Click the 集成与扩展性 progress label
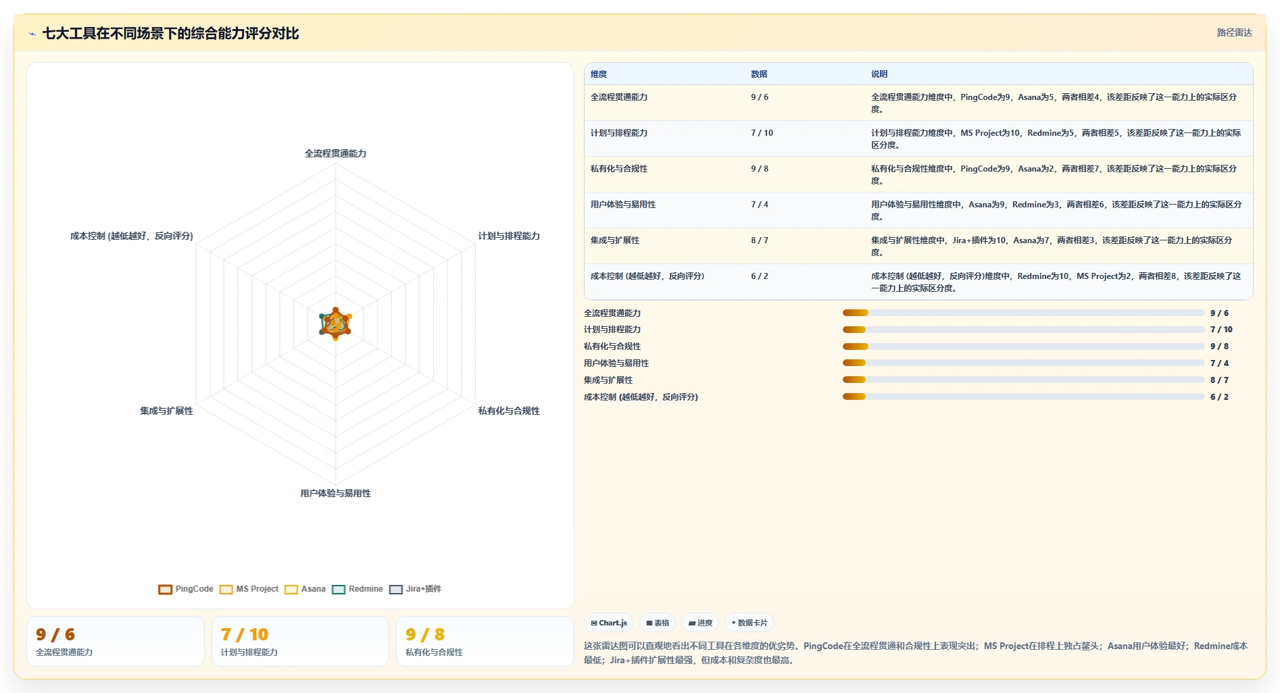 (x=608, y=380)
